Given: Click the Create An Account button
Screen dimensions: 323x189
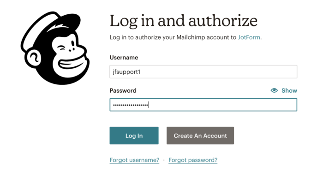Looking at the screenshot, I should (x=200, y=136).
